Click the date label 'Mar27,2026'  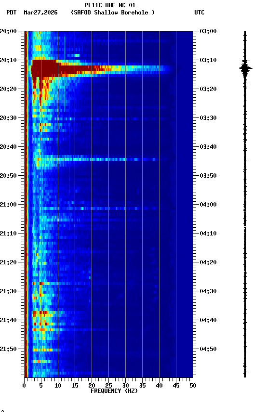(x=40, y=13)
